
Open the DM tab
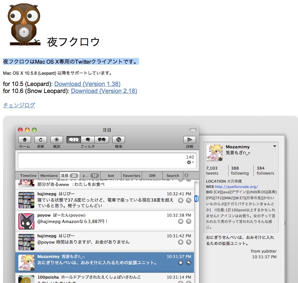point(152,176)
